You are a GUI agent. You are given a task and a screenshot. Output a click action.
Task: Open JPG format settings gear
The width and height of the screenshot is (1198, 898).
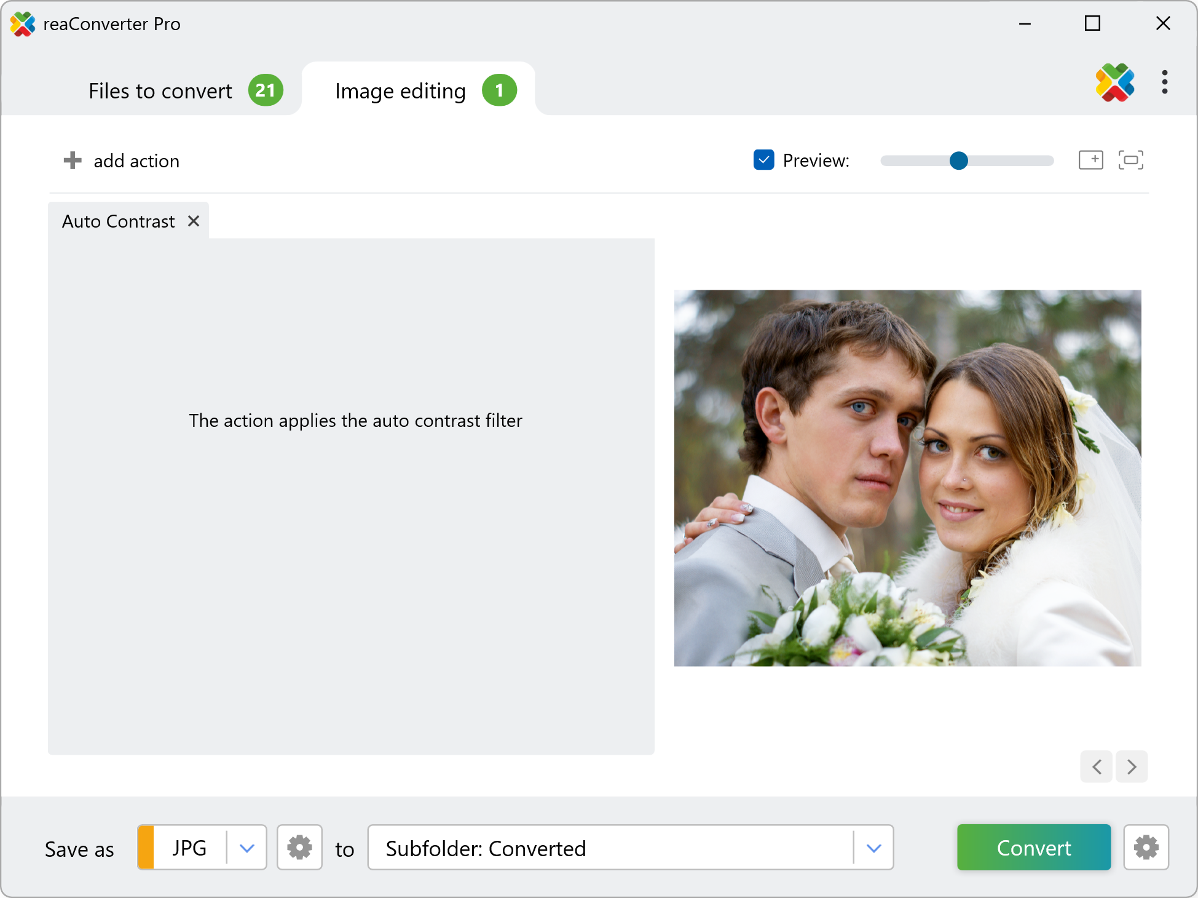click(299, 848)
